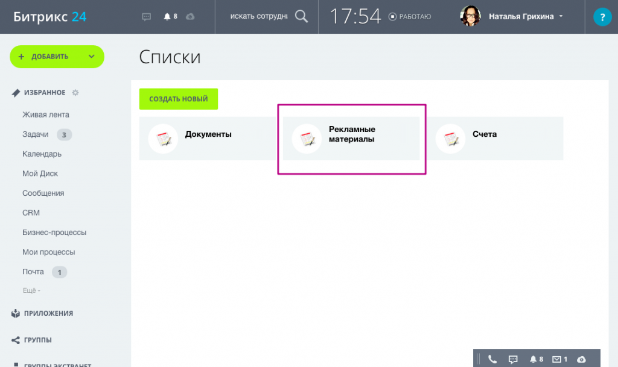Click the Битрикс 24 logo

(x=49, y=17)
